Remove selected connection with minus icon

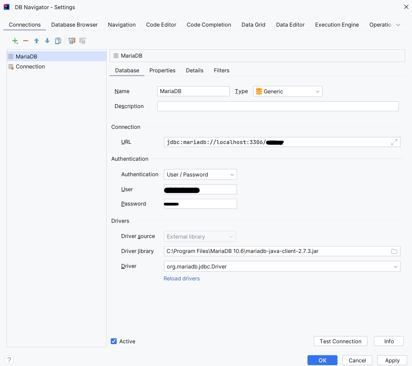point(26,41)
